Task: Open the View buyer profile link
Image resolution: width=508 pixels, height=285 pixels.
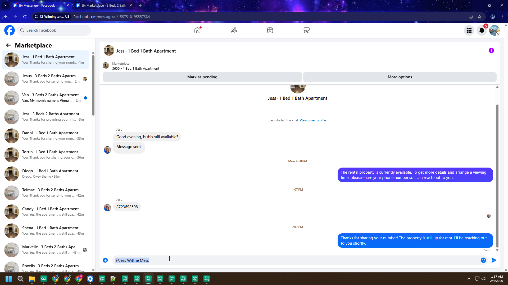Action: (312, 120)
